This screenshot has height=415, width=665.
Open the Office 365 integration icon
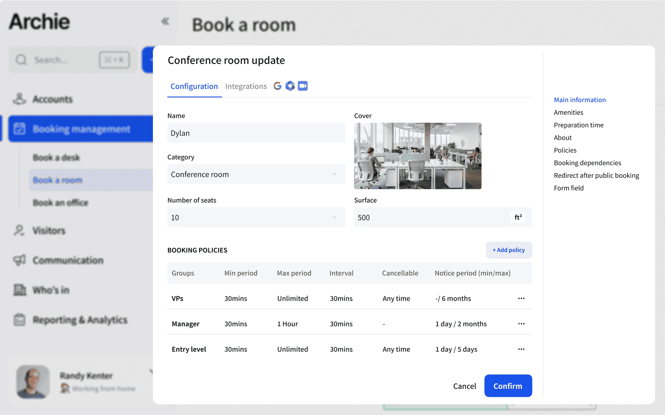pyautogui.click(x=290, y=86)
